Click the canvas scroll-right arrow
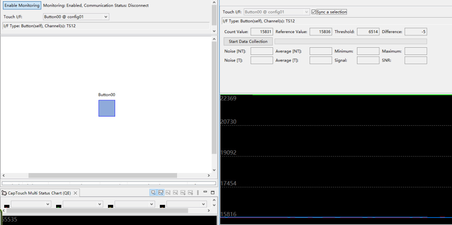 (x=209, y=176)
